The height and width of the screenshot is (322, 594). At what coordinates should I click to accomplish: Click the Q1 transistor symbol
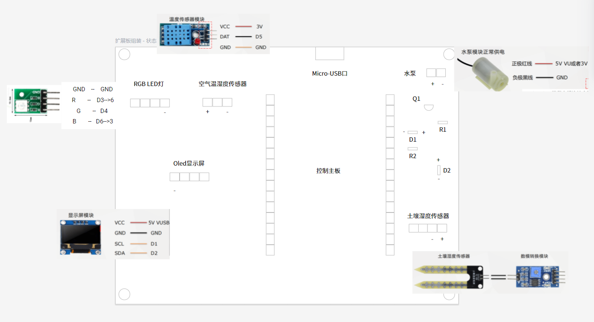(429, 107)
